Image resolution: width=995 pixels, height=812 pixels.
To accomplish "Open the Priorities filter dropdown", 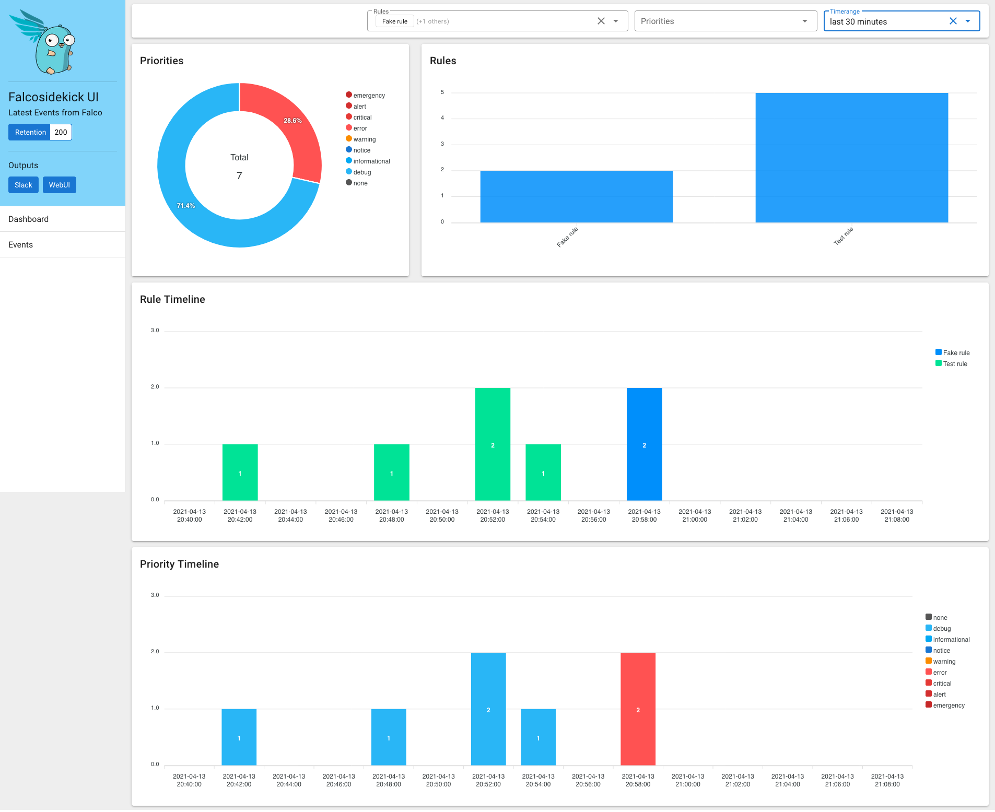I will (725, 21).
